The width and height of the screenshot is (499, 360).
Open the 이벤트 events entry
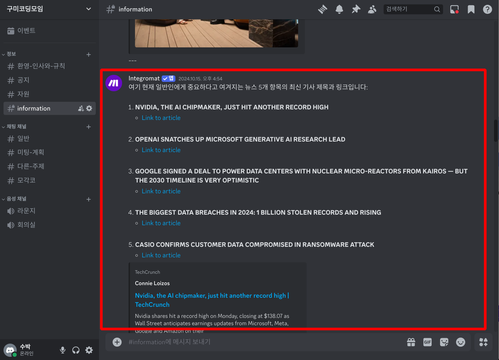coord(49,31)
